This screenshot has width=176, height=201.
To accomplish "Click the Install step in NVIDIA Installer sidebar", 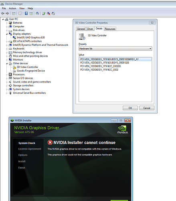I will point(22,161).
